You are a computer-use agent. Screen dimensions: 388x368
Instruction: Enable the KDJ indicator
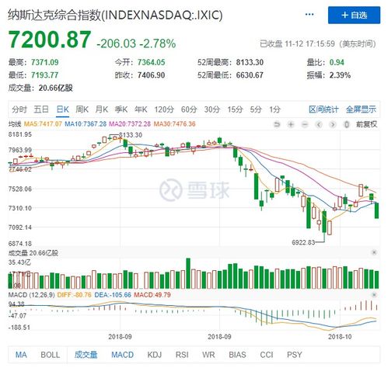click(x=155, y=355)
